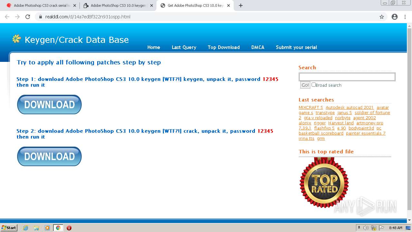The image size is (412, 232).
Task: Click the Keygen/Crack Data Base flower logo
Action: [x=16, y=39]
